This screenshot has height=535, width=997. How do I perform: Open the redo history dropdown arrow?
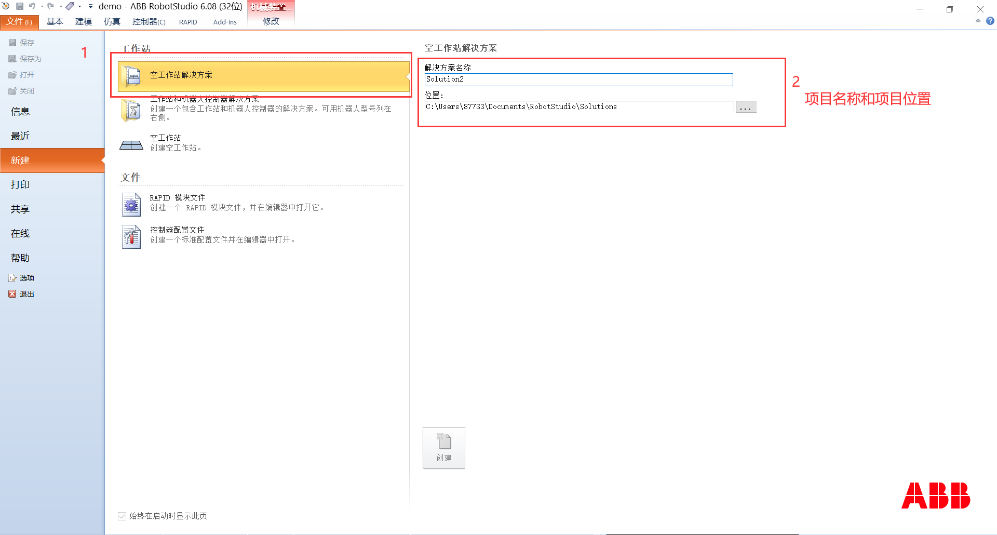pyautogui.click(x=61, y=7)
